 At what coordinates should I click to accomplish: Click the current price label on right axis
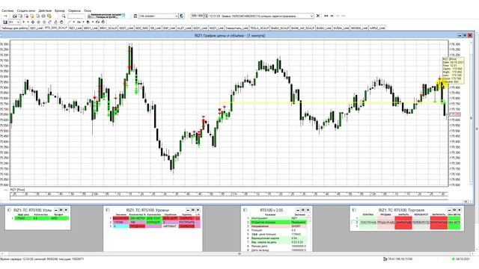pos(454,114)
